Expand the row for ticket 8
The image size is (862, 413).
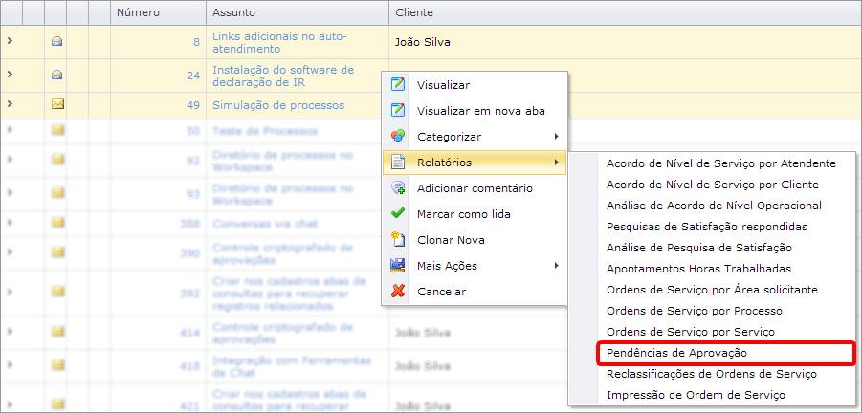[10, 41]
